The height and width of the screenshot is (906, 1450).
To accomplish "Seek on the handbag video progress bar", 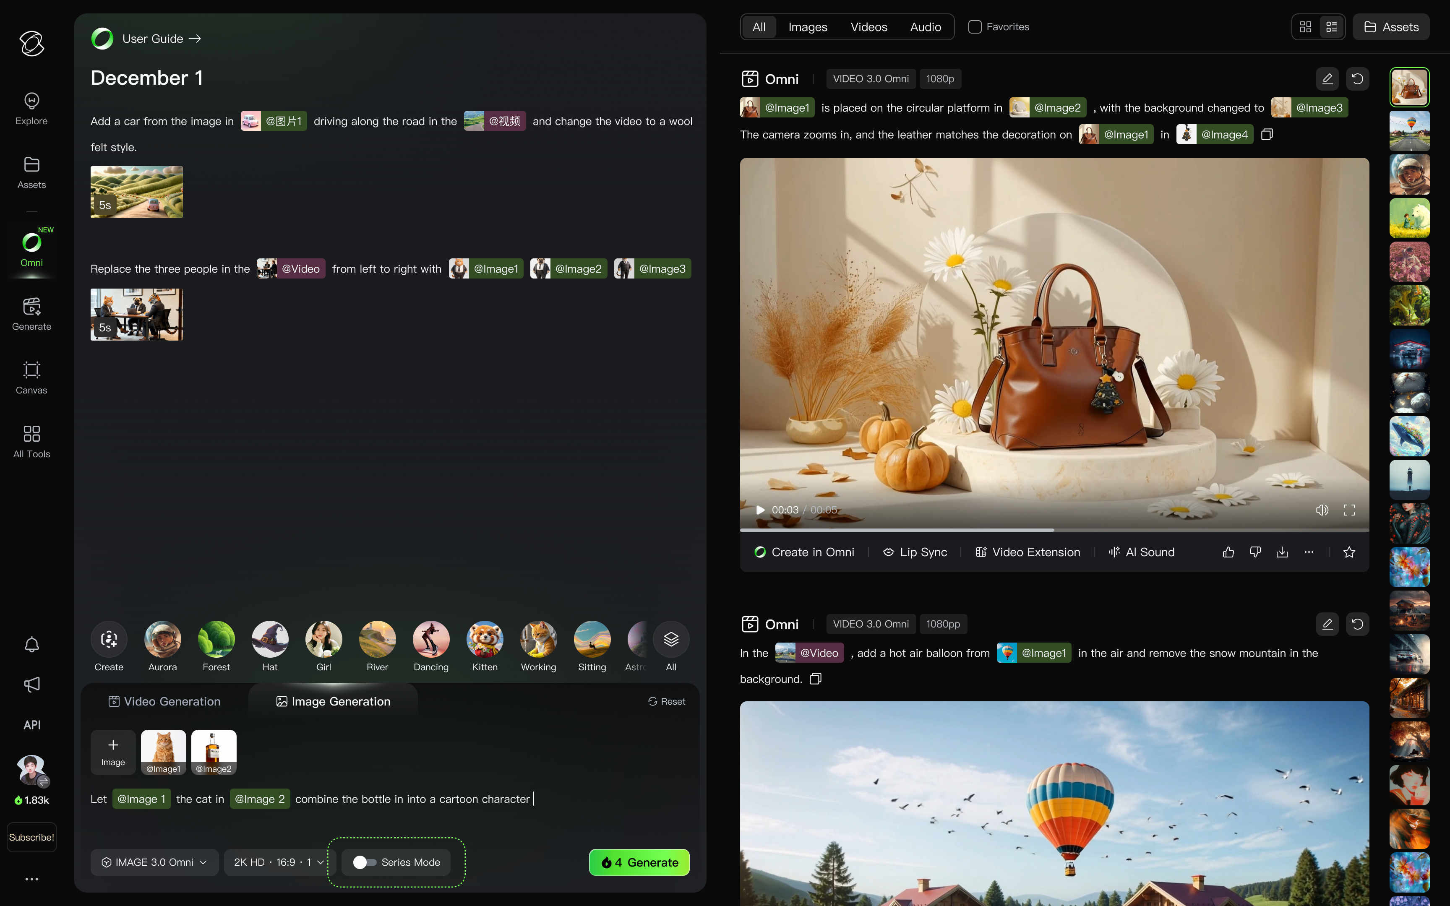I will 1138,530.
